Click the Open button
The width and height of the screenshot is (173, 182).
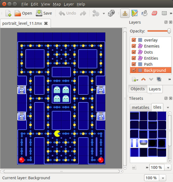pos(23,13)
